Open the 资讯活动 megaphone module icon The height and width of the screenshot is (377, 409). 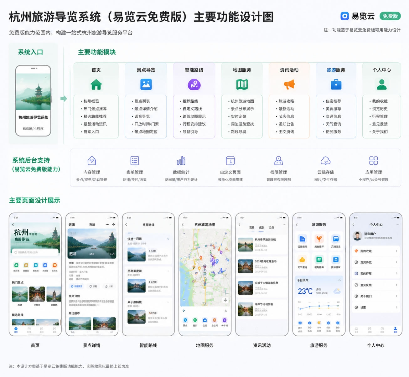tap(289, 84)
